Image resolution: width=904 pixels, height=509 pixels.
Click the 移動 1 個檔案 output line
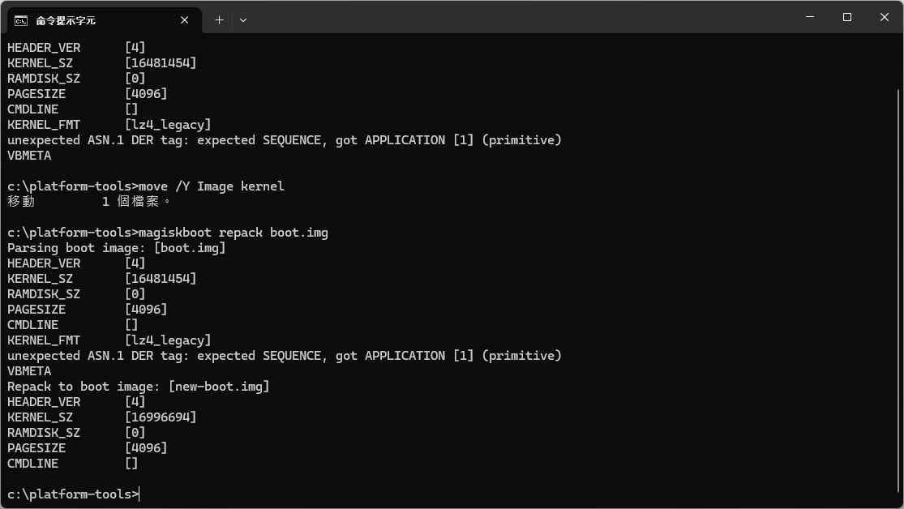tap(89, 201)
